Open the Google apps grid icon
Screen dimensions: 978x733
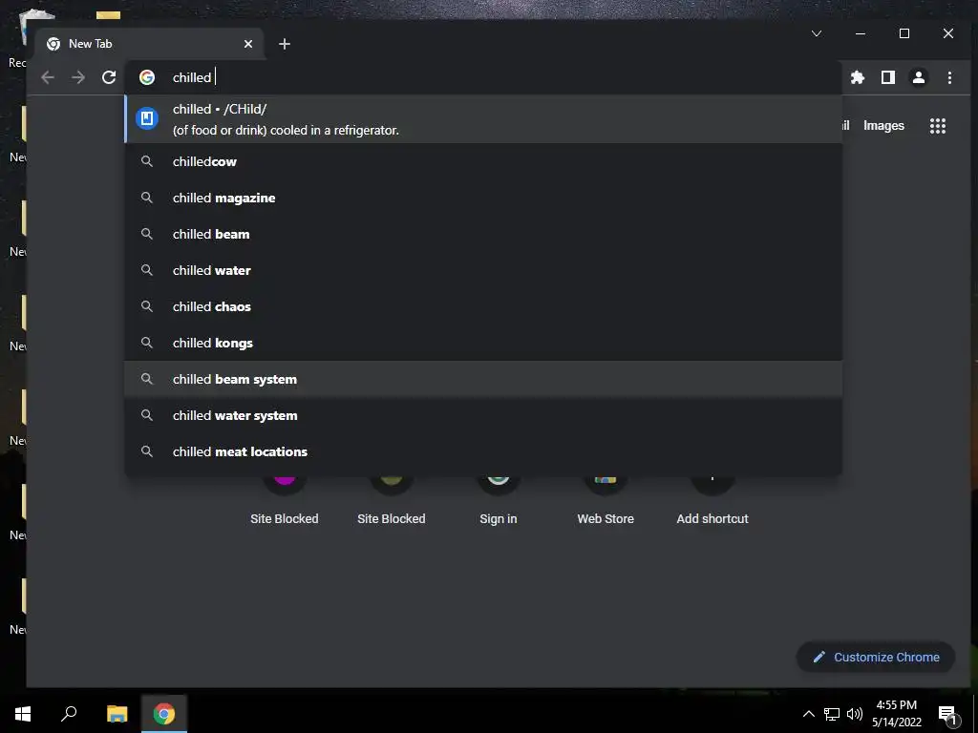tap(938, 126)
